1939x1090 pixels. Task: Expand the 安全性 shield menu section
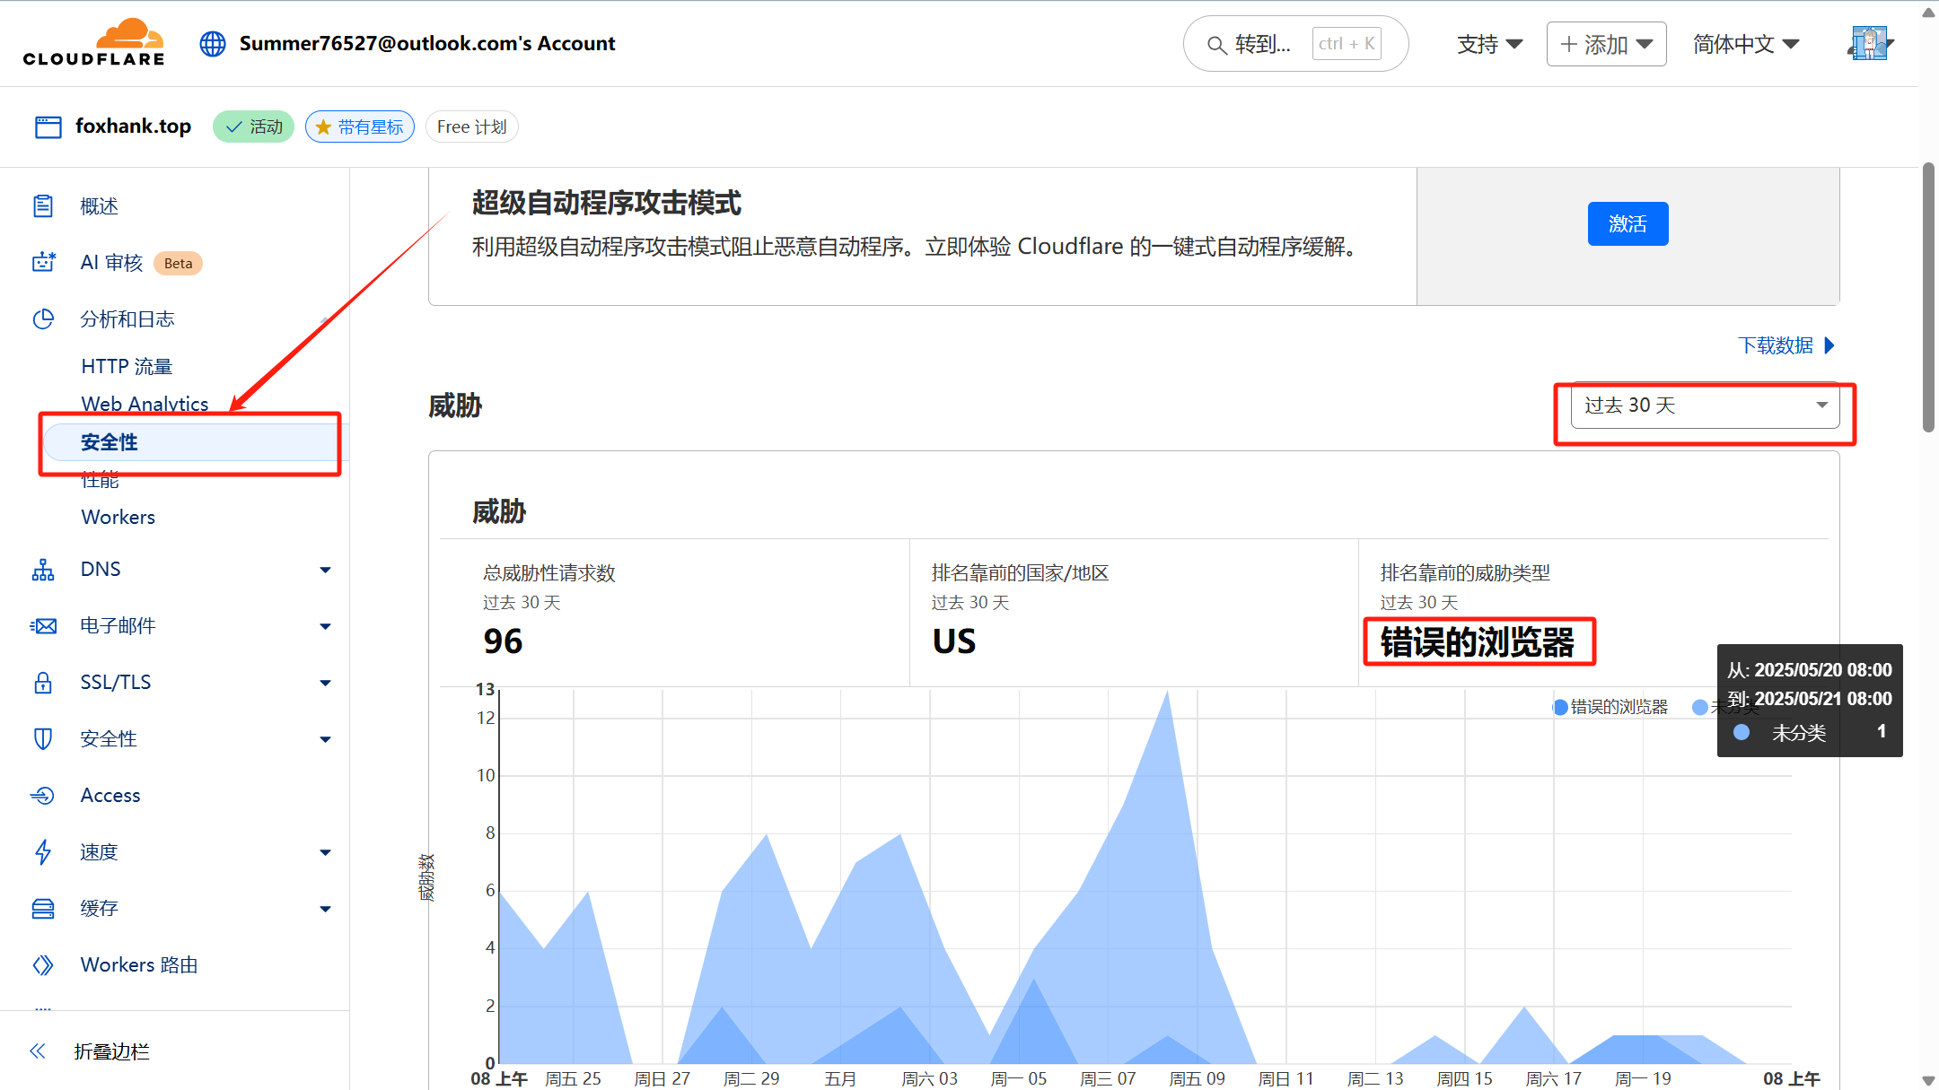coord(326,739)
